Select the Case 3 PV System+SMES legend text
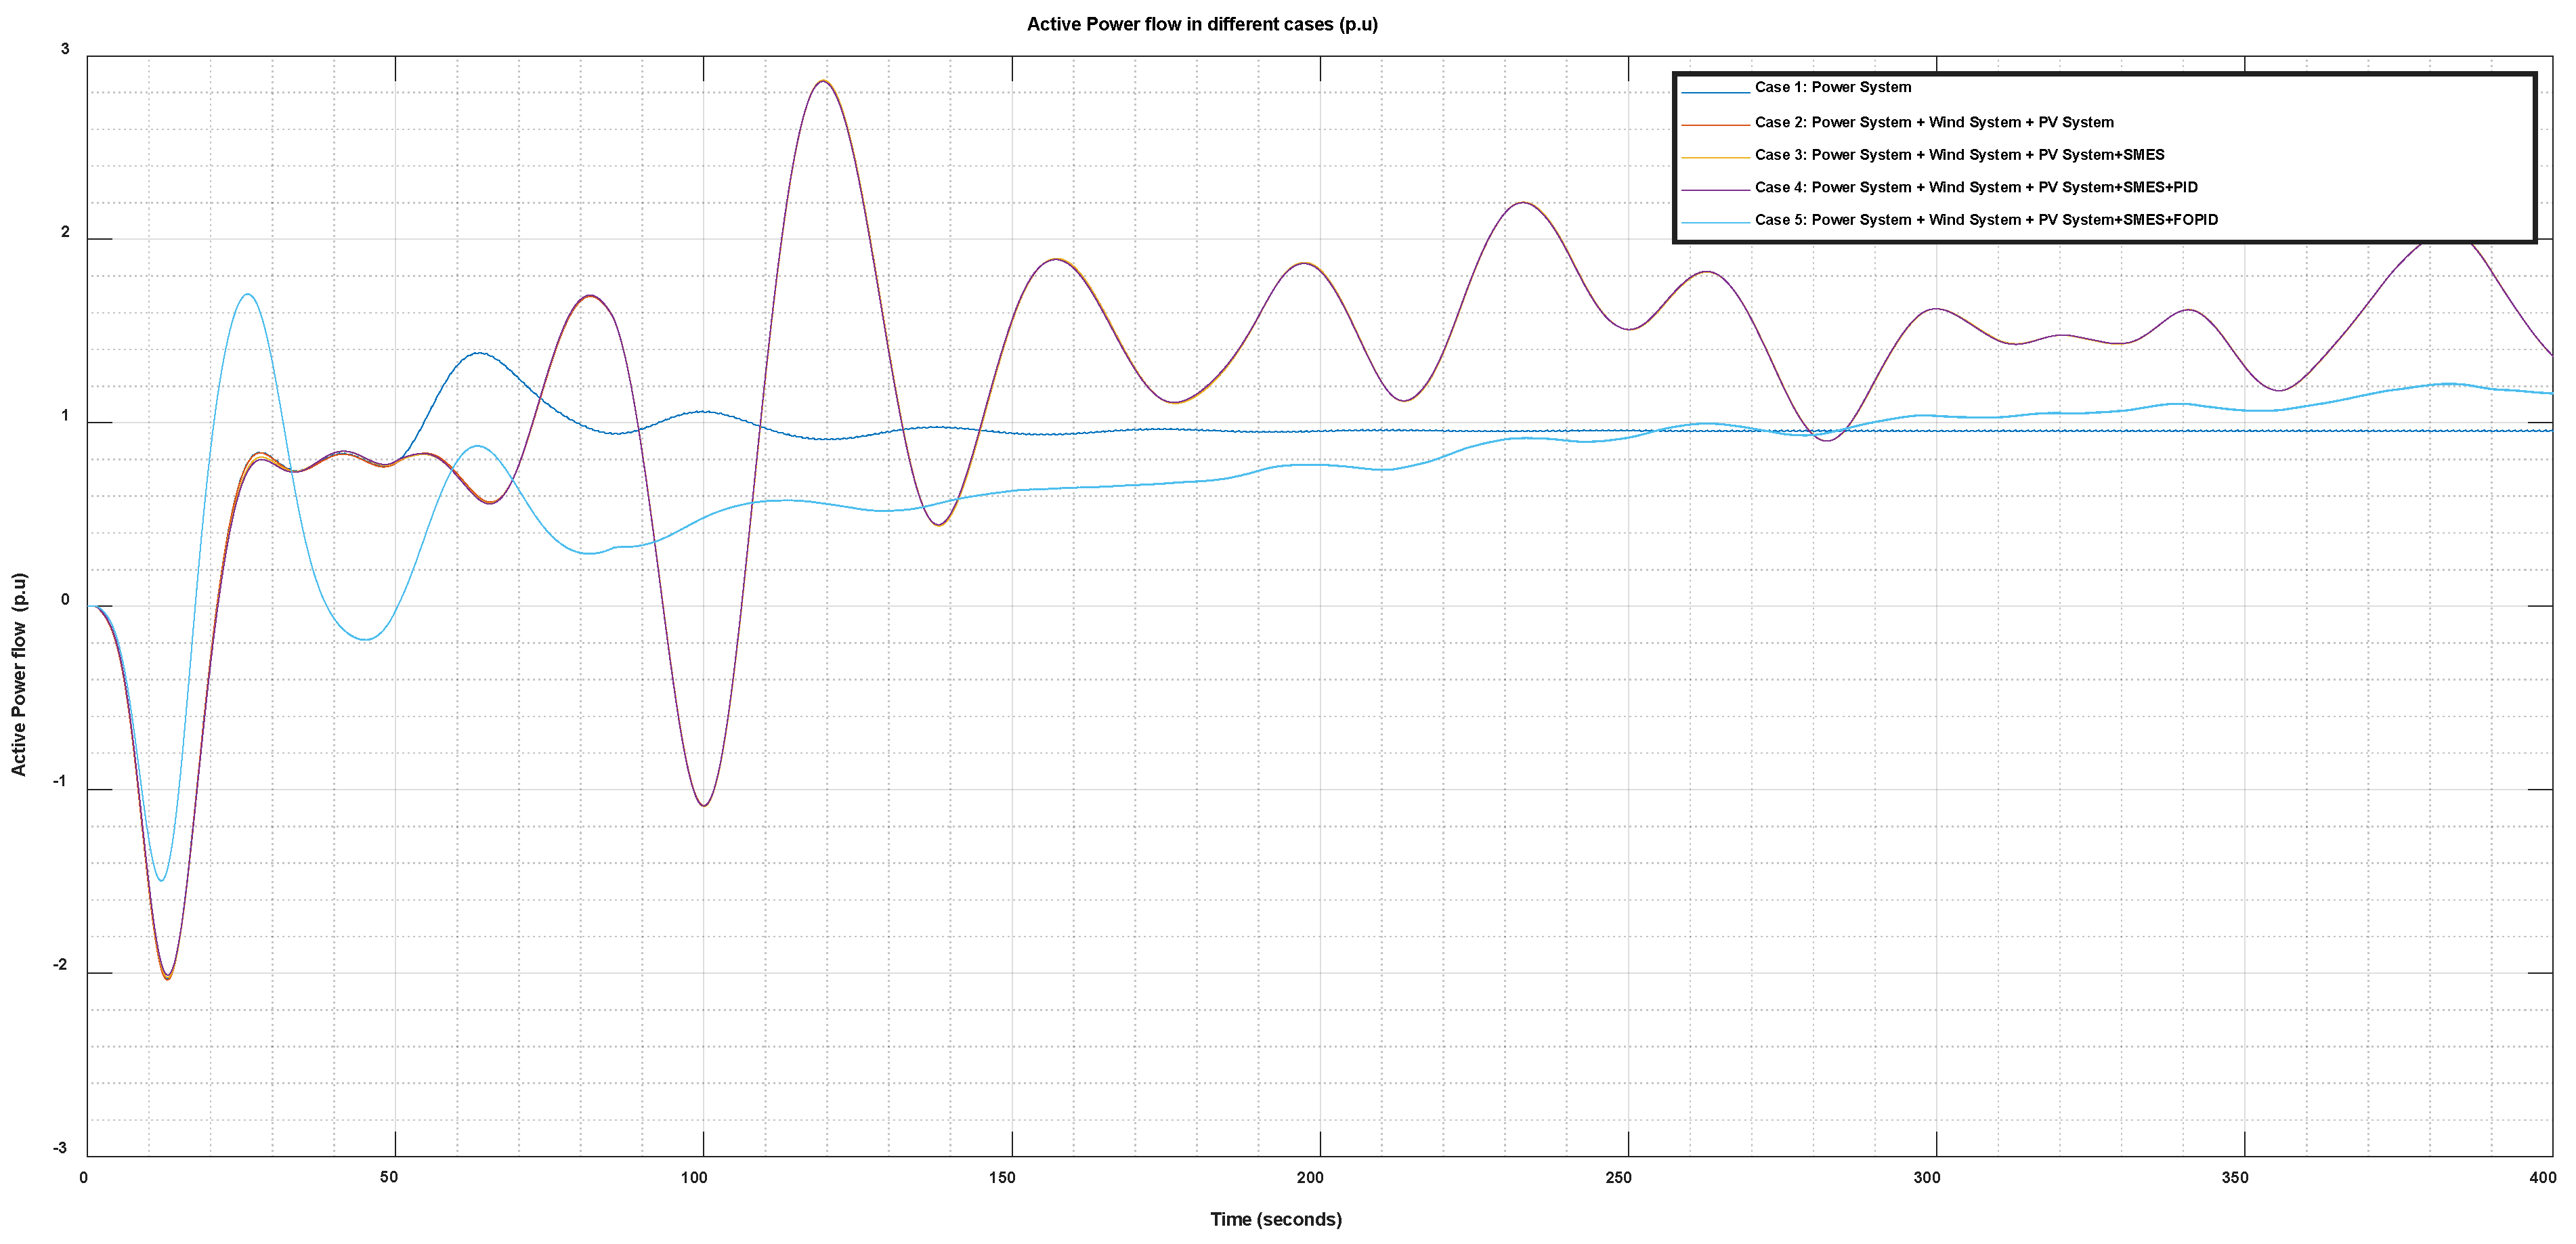Screen dimensions: 2576x1244 [x=1959, y=155]
